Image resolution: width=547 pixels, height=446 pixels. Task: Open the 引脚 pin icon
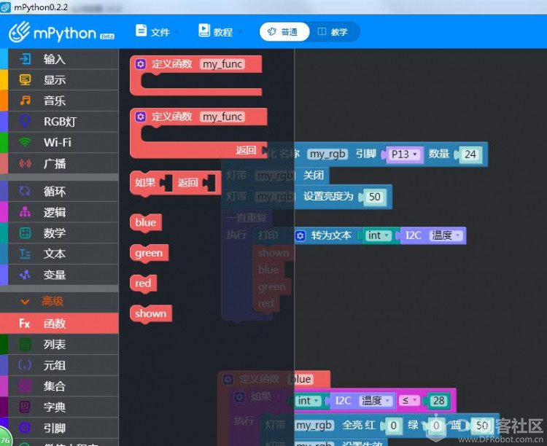pyautogui.click(x=25, y=428)
